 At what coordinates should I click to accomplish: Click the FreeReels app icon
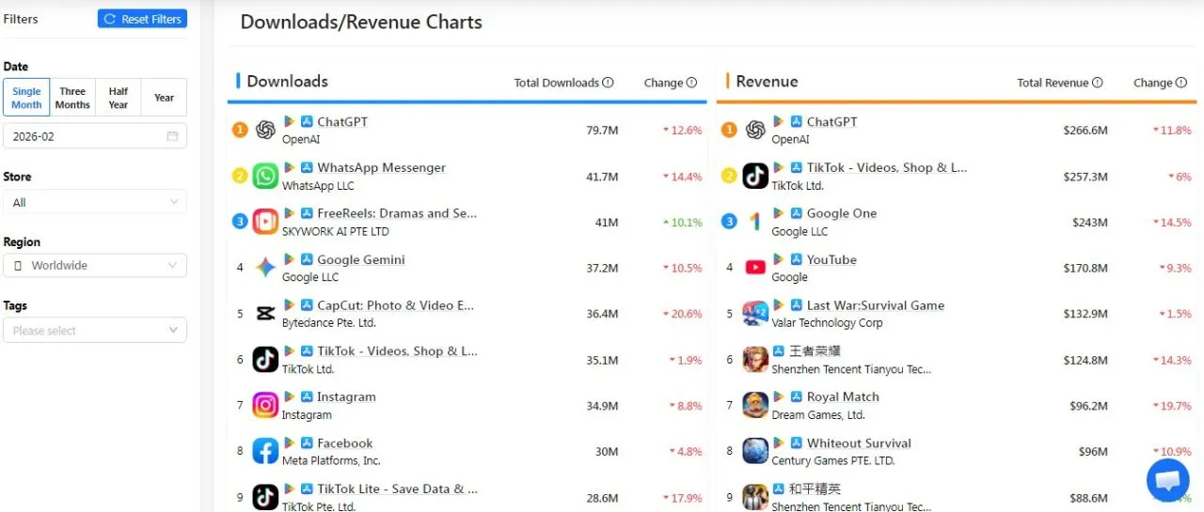point(265,222)
